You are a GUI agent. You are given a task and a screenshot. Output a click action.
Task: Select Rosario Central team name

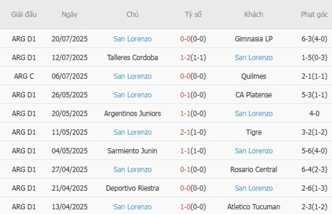(253, 170)
